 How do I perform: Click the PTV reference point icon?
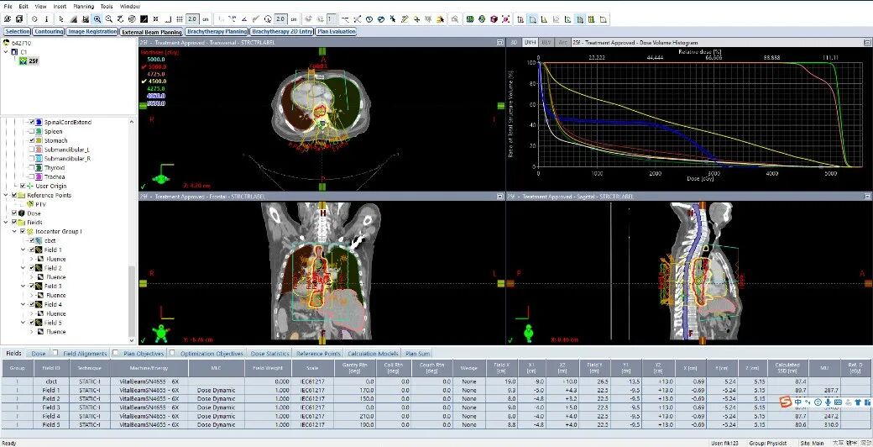(x=30, y=204)
